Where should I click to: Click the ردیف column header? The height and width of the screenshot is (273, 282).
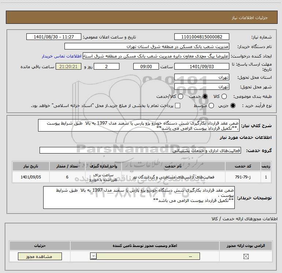pos(266,166)
